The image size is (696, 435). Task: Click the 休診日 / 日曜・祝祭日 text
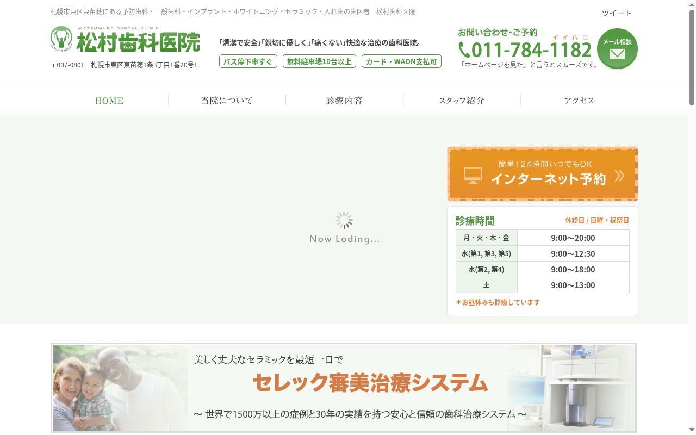[x=596, y=220]
